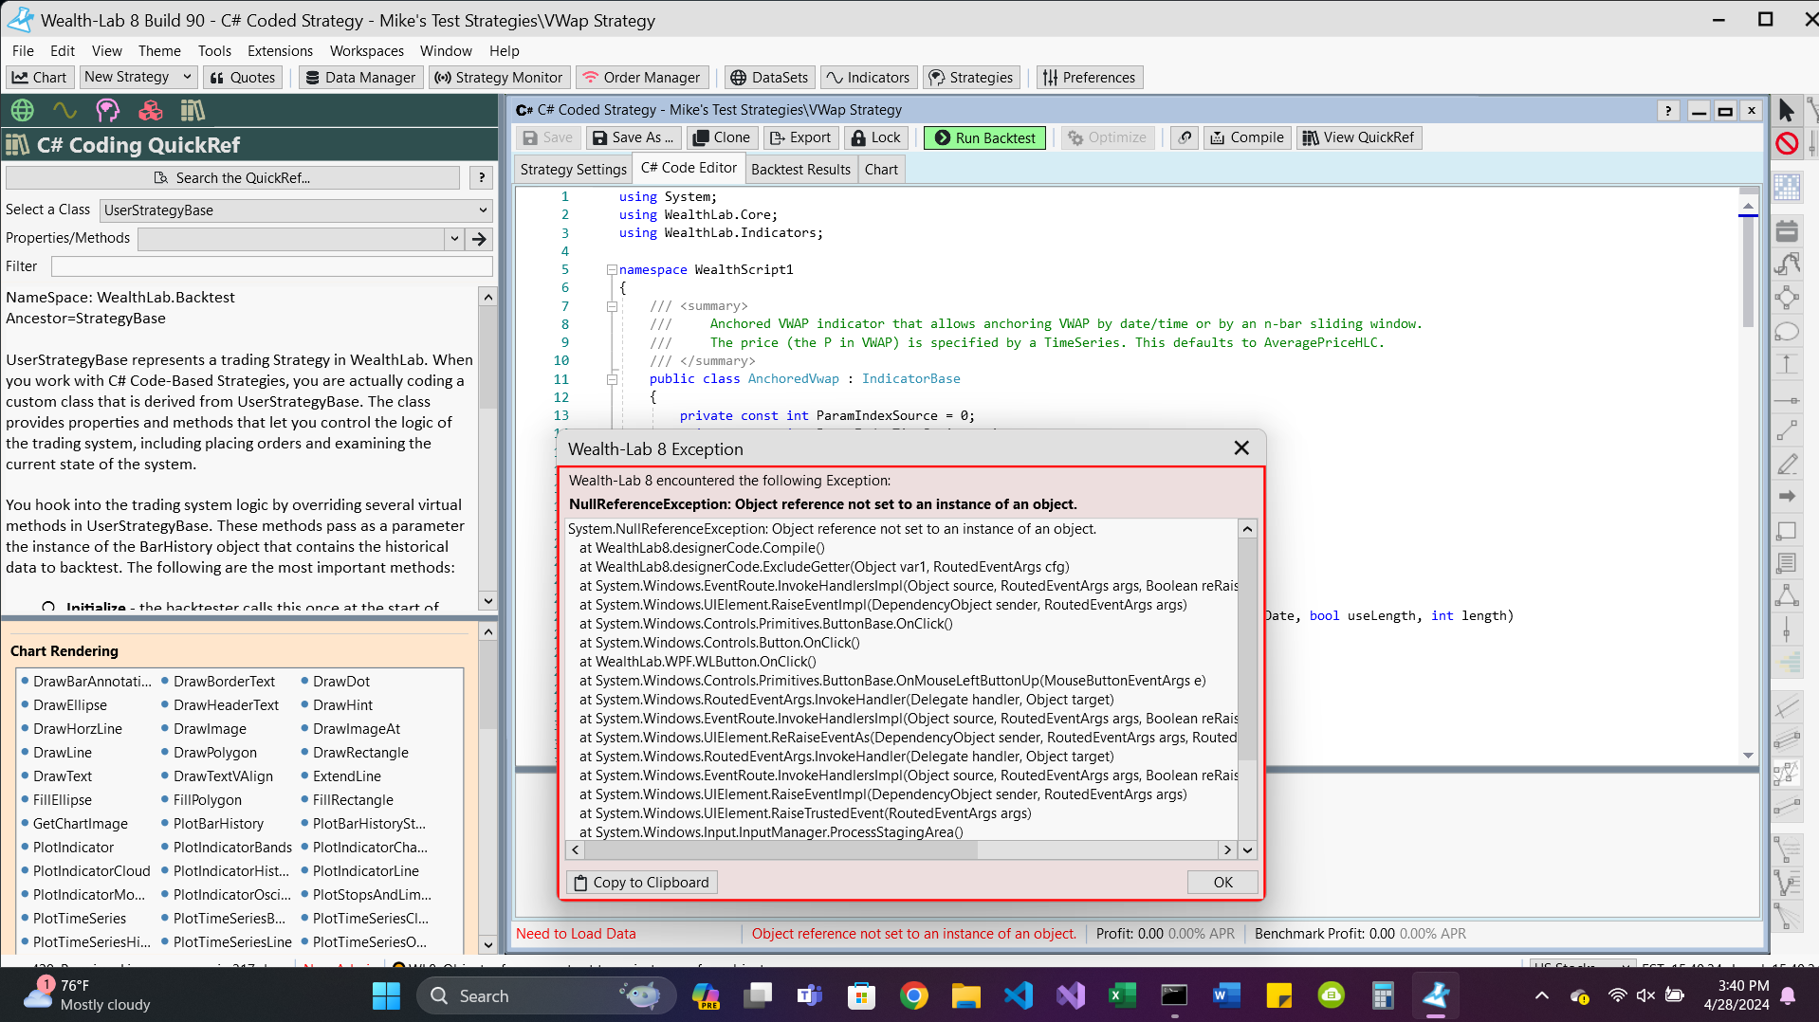The height and width of the screenshot is (1022, 1819).
Task: Collapse the summary comment code fold
Action: [612, 306]
